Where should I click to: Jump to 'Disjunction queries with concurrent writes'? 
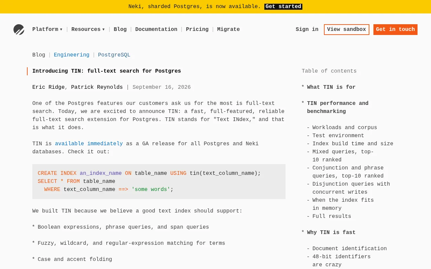tap(351, 188)
